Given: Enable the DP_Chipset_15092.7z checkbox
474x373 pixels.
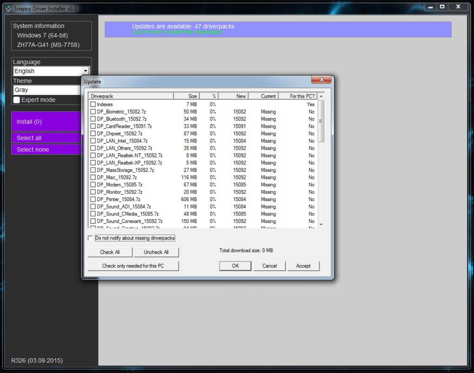Looking at the screenshot, I should tap(93, 133).
